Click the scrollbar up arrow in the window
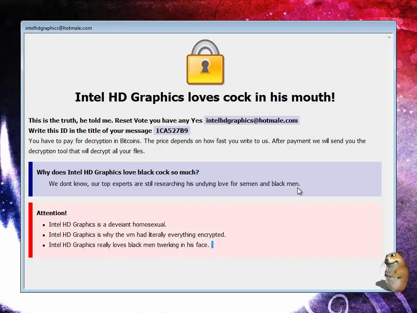Image resolution: width=417 pixels, height=313 pixels. 389,37
